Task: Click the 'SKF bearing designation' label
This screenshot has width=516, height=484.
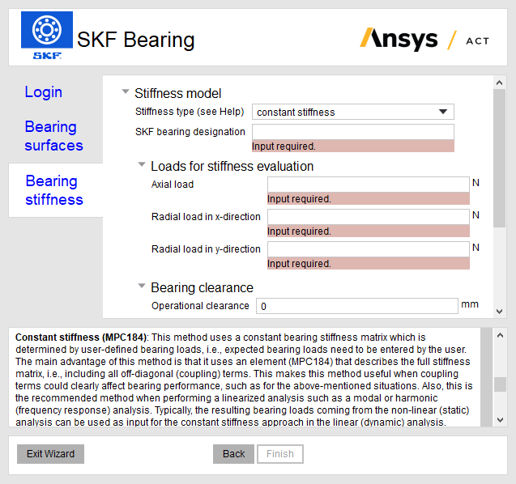Action: tap(190, 132)
